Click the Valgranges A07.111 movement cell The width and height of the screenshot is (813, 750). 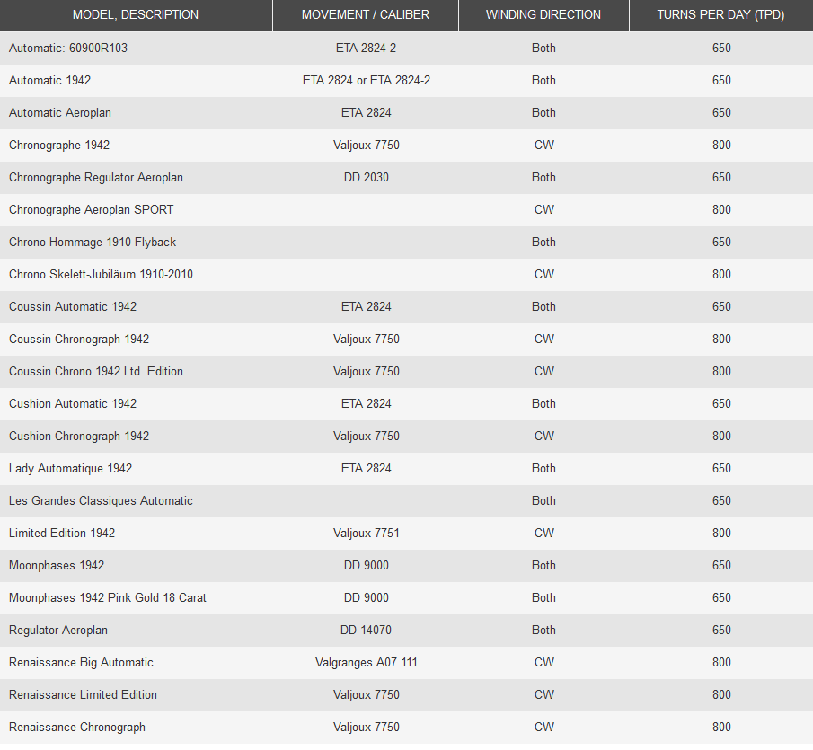pos(367,663)
